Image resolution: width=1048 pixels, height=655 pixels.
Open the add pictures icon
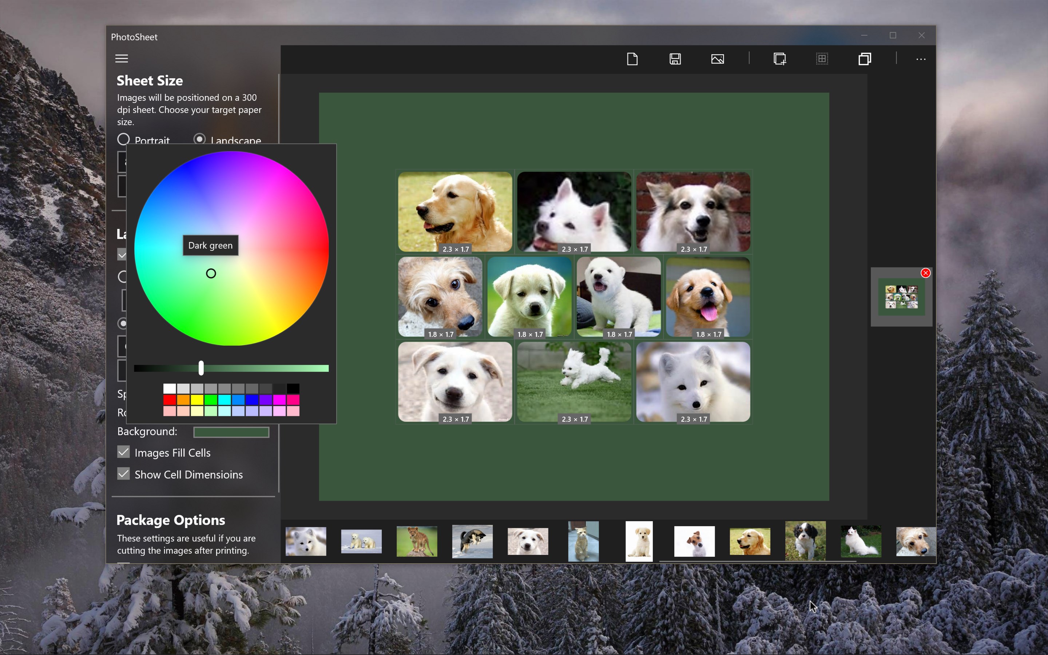717,59
